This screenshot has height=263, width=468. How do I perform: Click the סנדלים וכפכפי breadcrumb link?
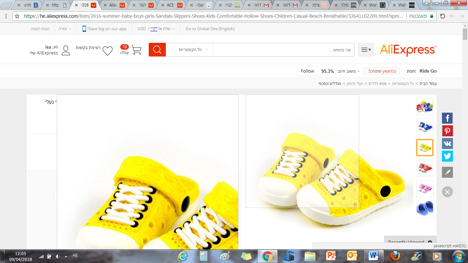[330, 84]
